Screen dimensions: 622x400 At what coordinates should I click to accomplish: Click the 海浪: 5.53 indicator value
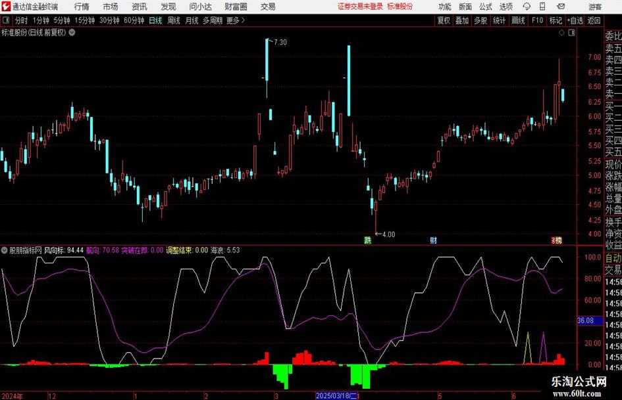225,250
